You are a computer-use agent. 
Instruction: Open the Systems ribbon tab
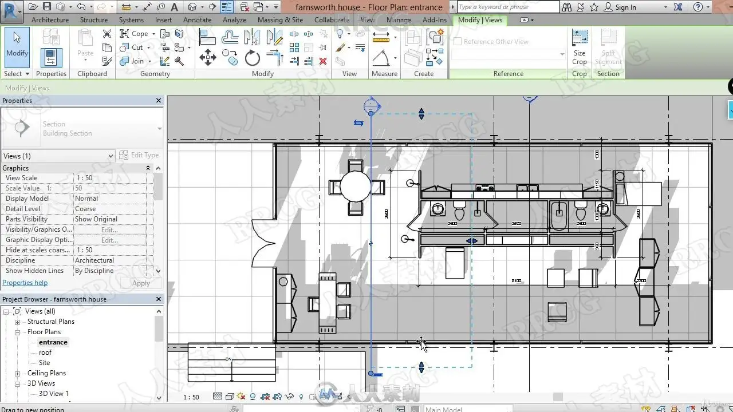pos(131,20)
